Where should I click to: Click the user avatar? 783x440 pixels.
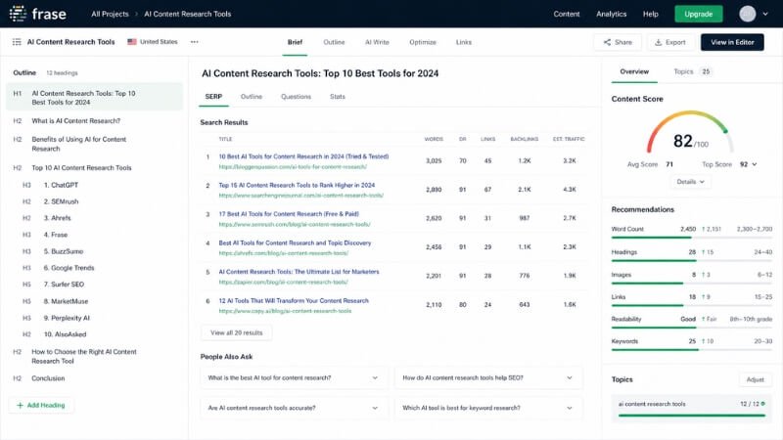[x=747, y=14]
